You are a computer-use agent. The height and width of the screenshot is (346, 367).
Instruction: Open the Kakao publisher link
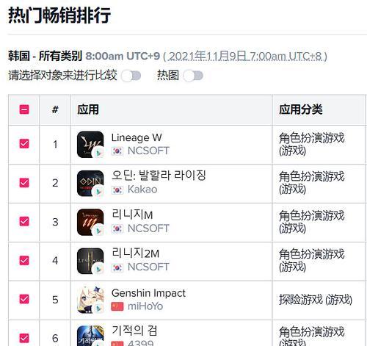pos(142,190)
